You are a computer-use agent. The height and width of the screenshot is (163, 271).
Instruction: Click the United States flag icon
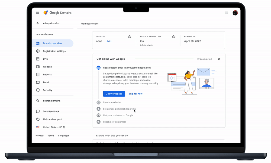tap(38, 127)
